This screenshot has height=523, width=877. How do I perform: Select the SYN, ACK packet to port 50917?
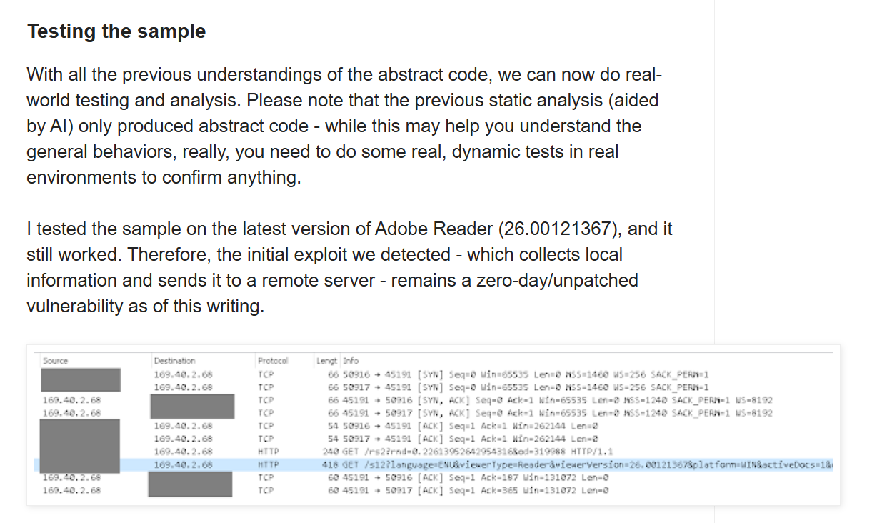(x=434, y=412)
